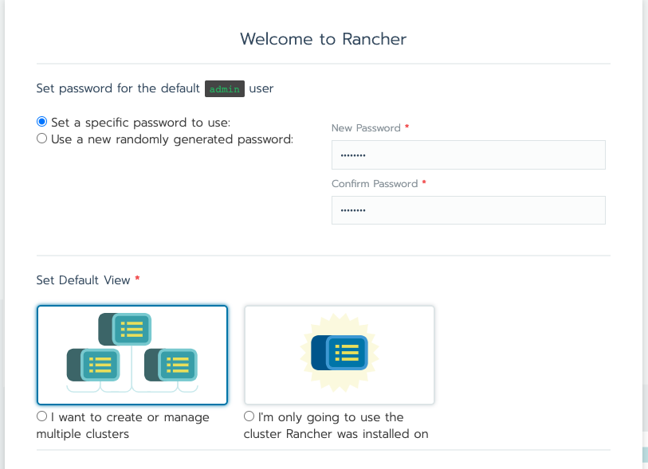Select 'Set a specific password to use' radio

pos(41,122)
